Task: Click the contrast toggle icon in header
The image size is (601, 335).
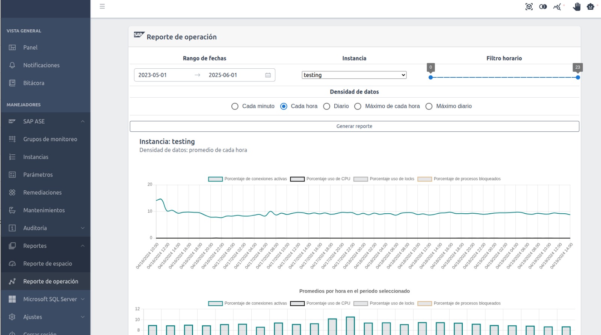Action: tap(543, 7)
